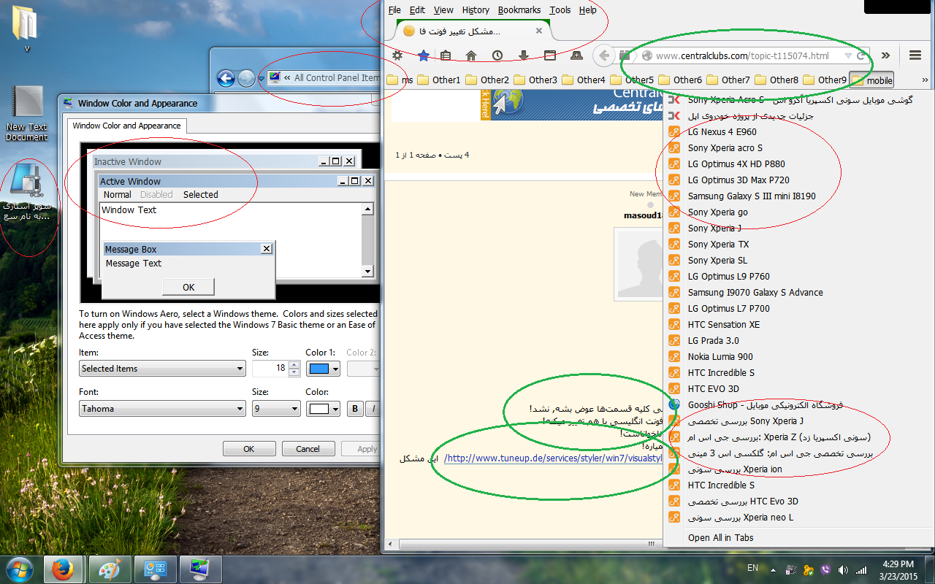Collapse the mobile bookmarks folder
The height and width of the screenshot is (584, 935).
tap(872, 80)
